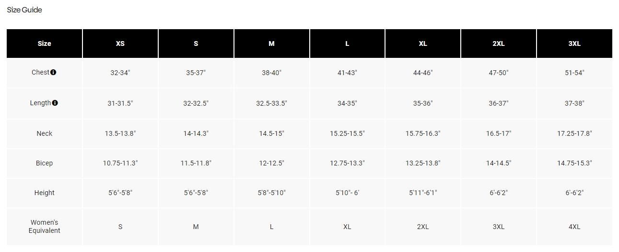
Task: Click the Chest row label
Action: tap(40, 73)
